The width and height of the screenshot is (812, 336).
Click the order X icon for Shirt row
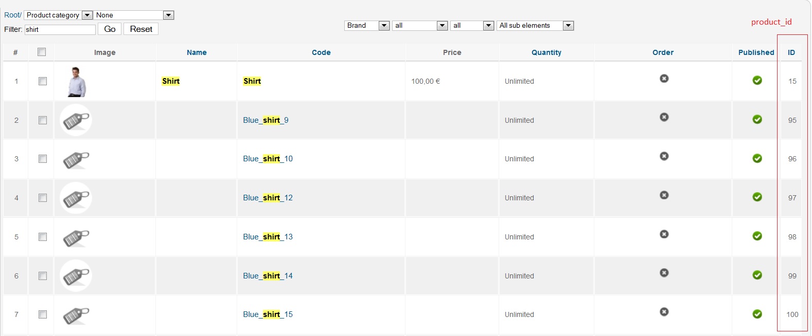click(x=664, y=79)
